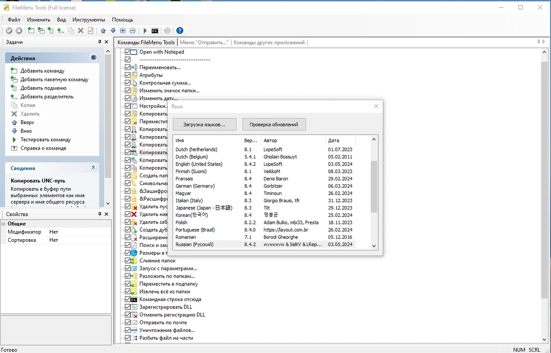
Task: Click the Загрузка языков... button
Action: tap(204, 125)
